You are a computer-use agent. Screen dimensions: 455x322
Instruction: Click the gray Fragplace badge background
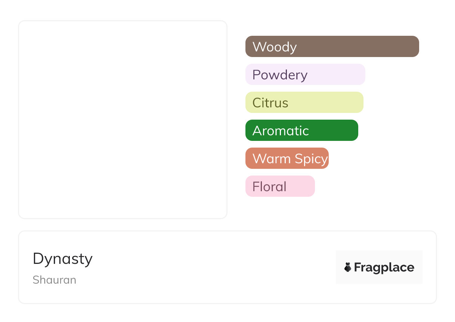pyautogui.click(x=379, y=256)
